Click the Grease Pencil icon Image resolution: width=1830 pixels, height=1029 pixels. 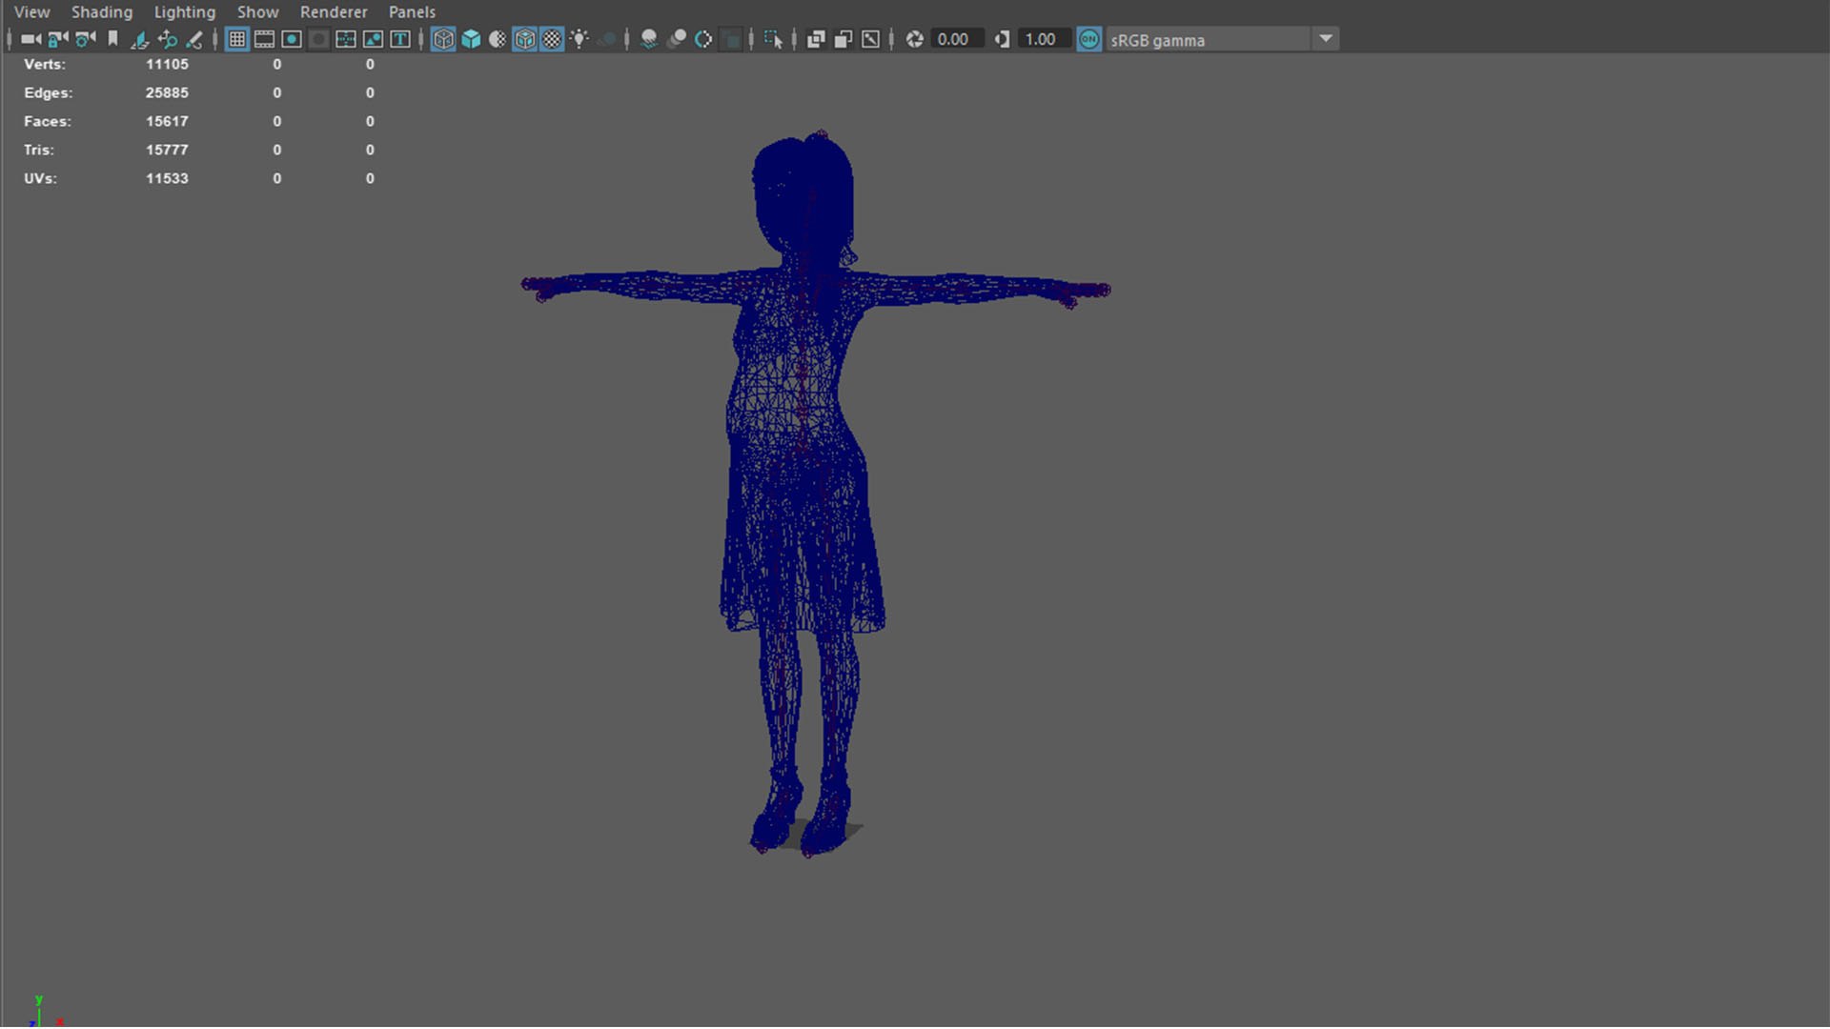194,39
